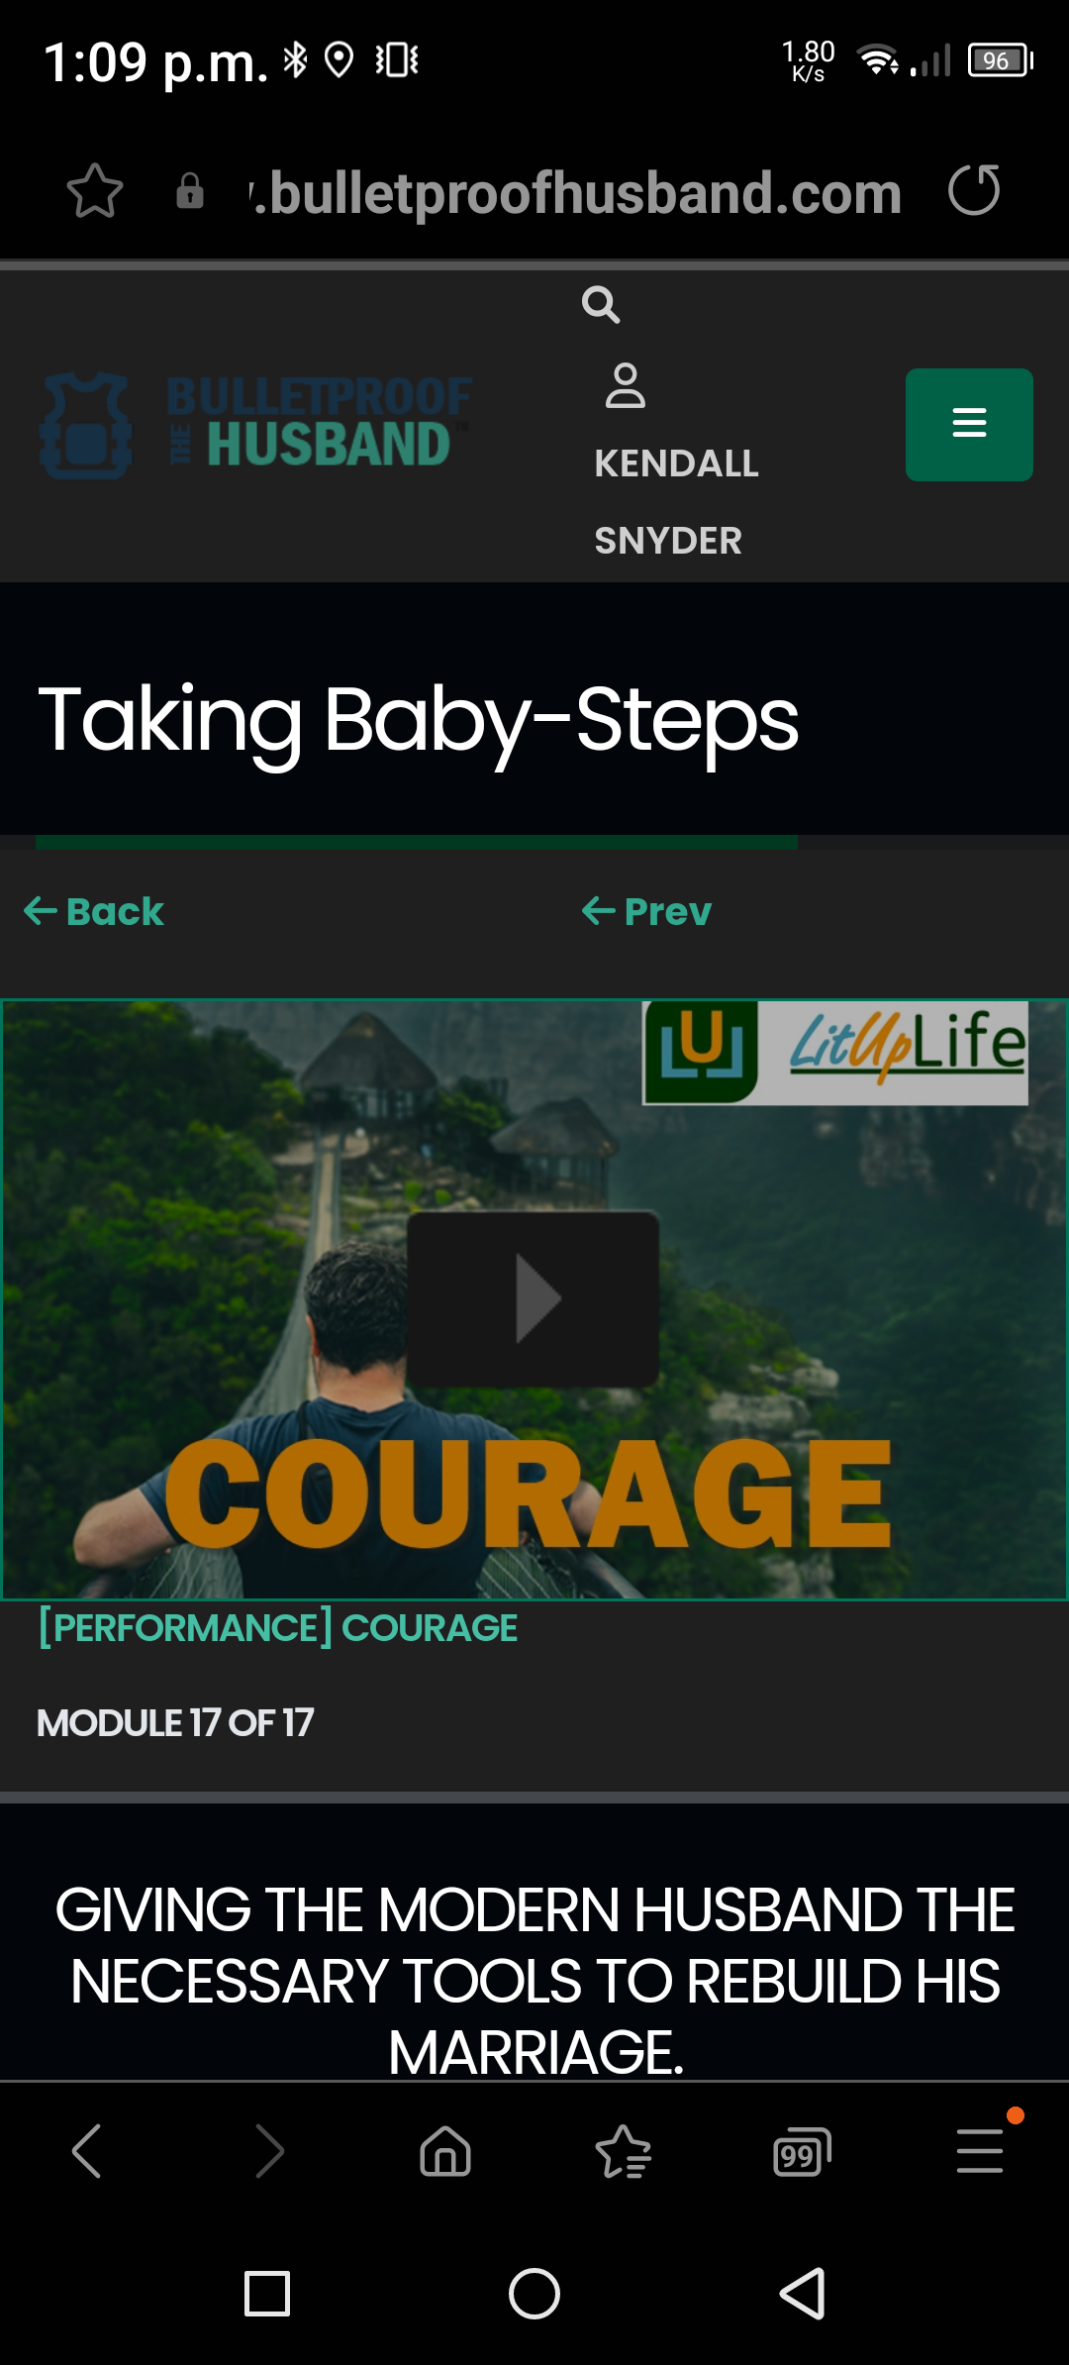Tap the browser back arrow
The height and width of the screenshot is (2365, 1069).
point(87,2151)
